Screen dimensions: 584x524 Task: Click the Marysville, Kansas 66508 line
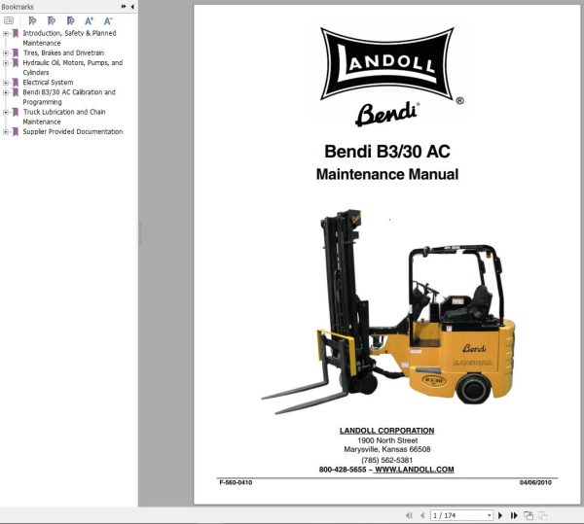pos(387,449)
